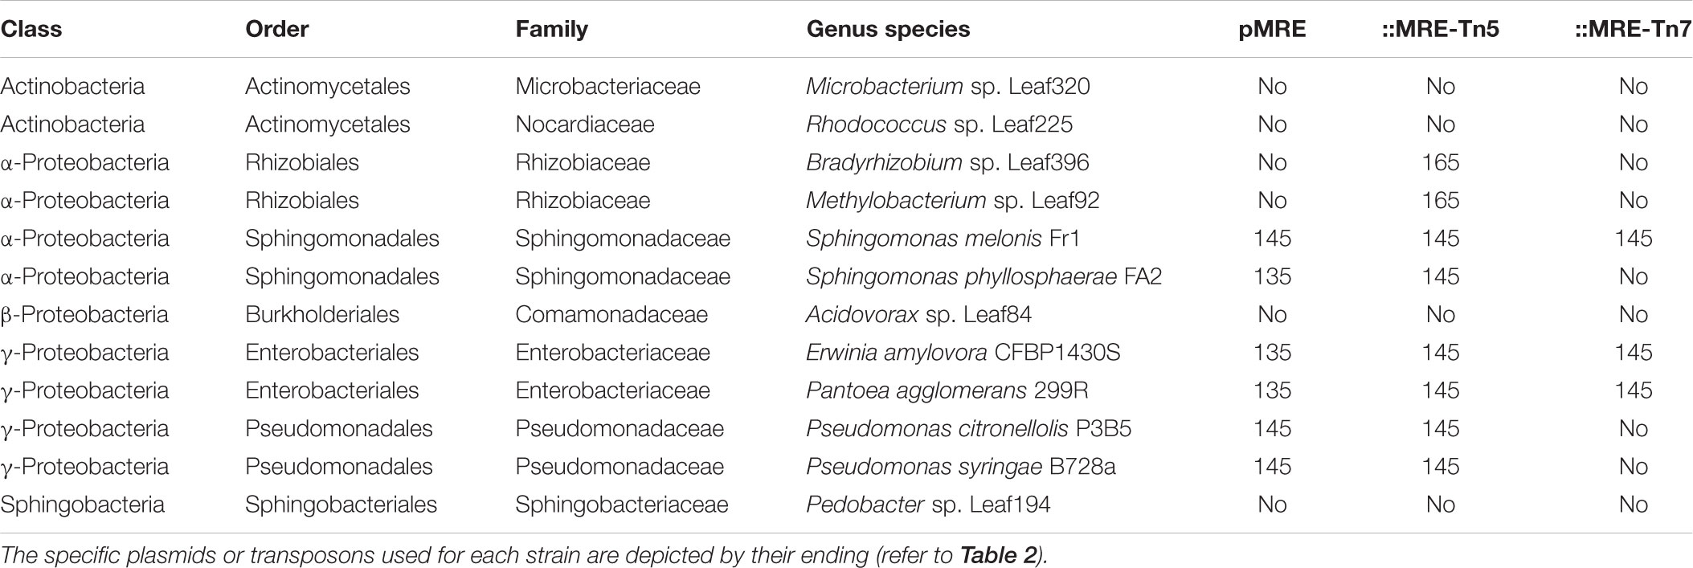This screenshot has width=1693, height=568.
Task: Click the ::MRE-Tn7 column header
Action: click(x=1633, y=29)
